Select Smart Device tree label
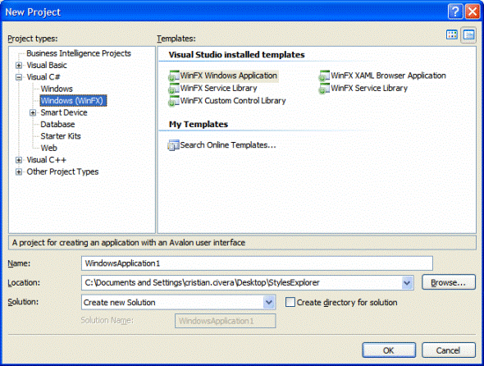The width and height of the screenshot is (484, 366). 64,112
